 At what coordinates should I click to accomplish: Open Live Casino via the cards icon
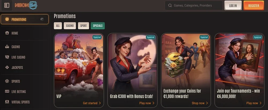tap(7, 57)
